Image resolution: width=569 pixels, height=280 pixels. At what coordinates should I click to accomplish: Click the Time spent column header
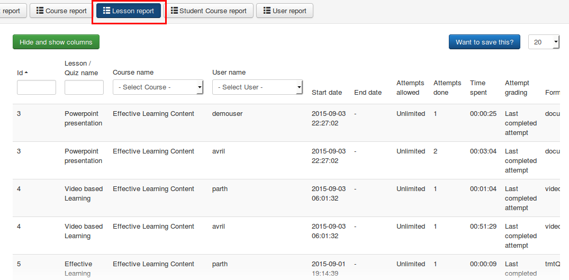(478, 88)
